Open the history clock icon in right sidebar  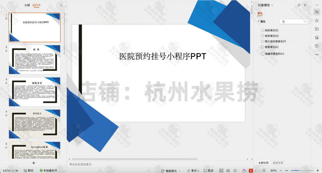tap(317, 46)
